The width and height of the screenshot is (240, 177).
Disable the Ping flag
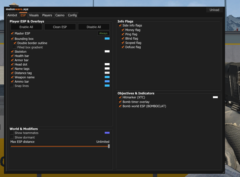click(123, 34)
